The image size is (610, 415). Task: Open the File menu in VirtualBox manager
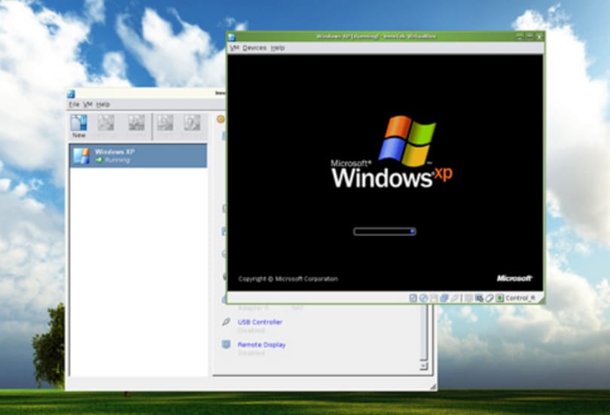coord(74,104)
